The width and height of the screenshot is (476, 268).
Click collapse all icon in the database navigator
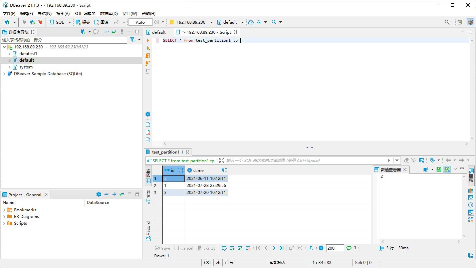pyautogui.click(x=106, y=32)
